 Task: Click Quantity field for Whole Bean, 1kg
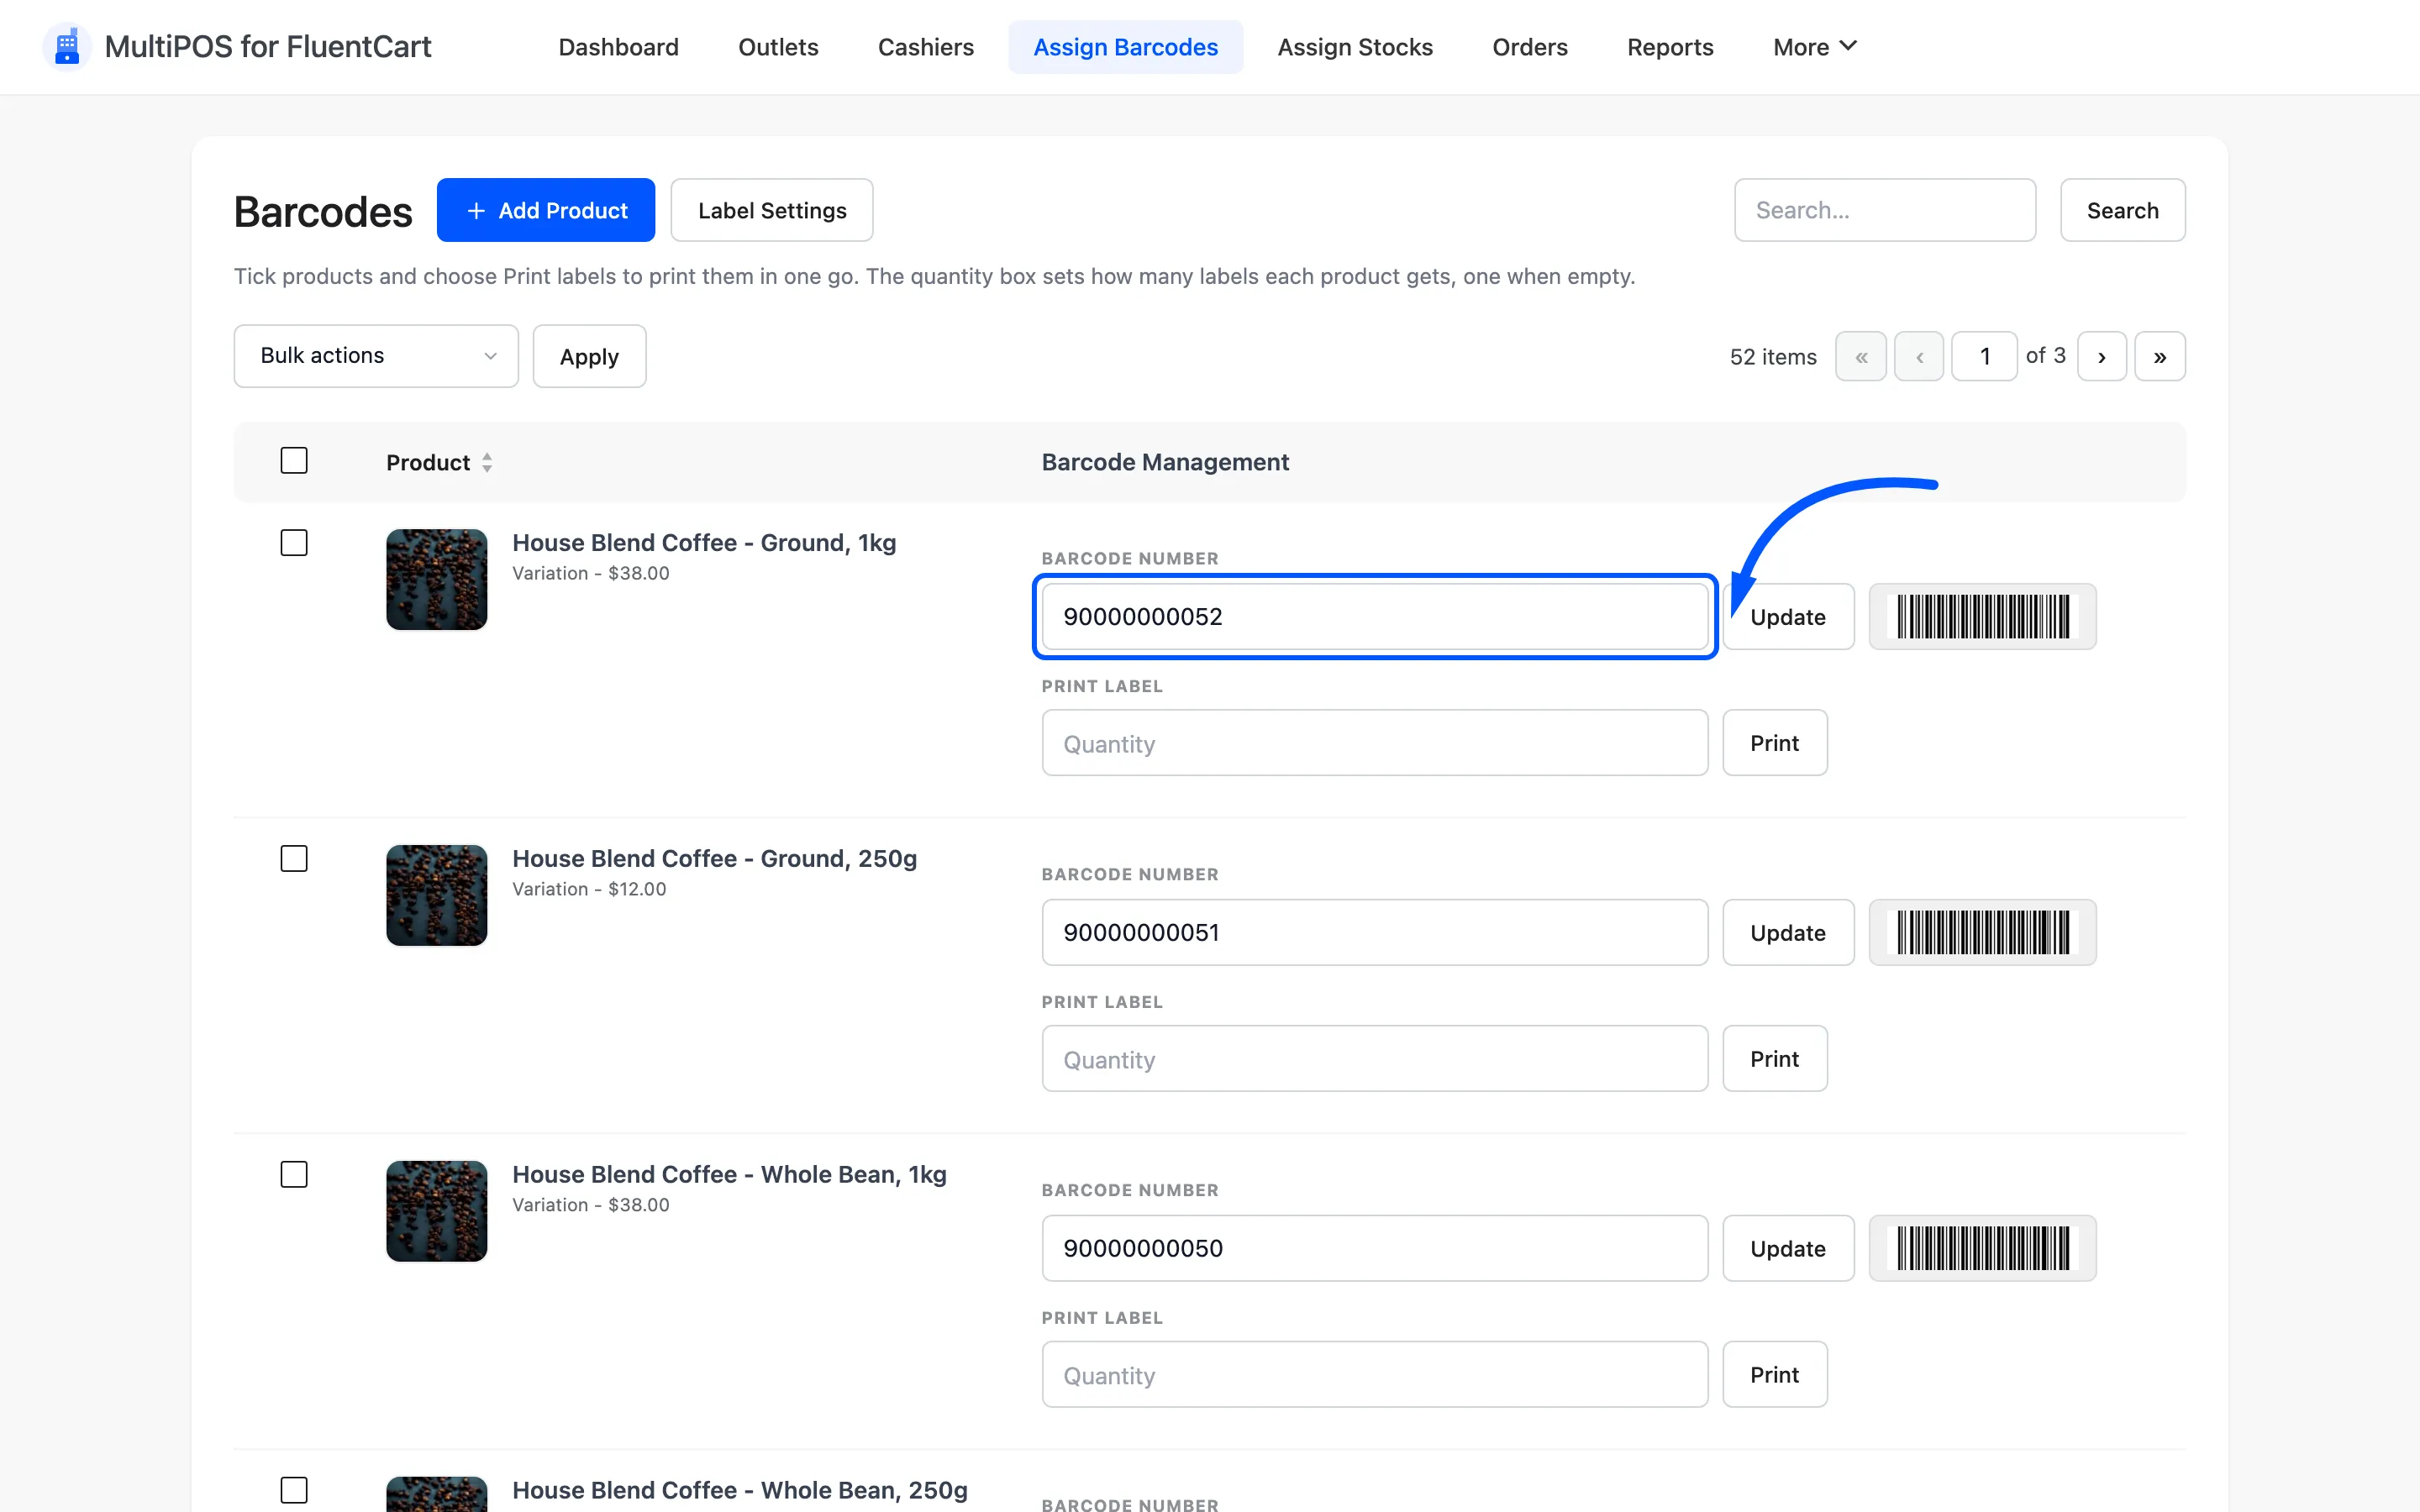click(1374, 1375)
